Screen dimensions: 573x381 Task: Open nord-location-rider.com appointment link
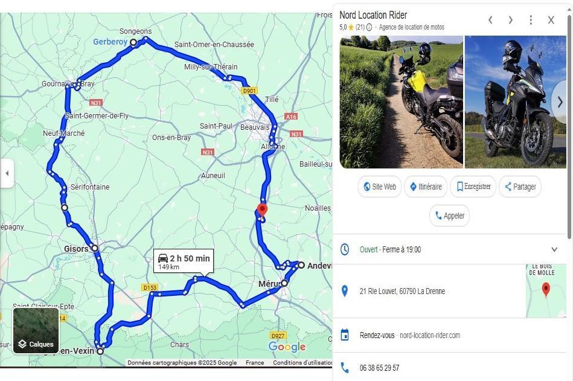pyautogui.click(x=430, y=335)
